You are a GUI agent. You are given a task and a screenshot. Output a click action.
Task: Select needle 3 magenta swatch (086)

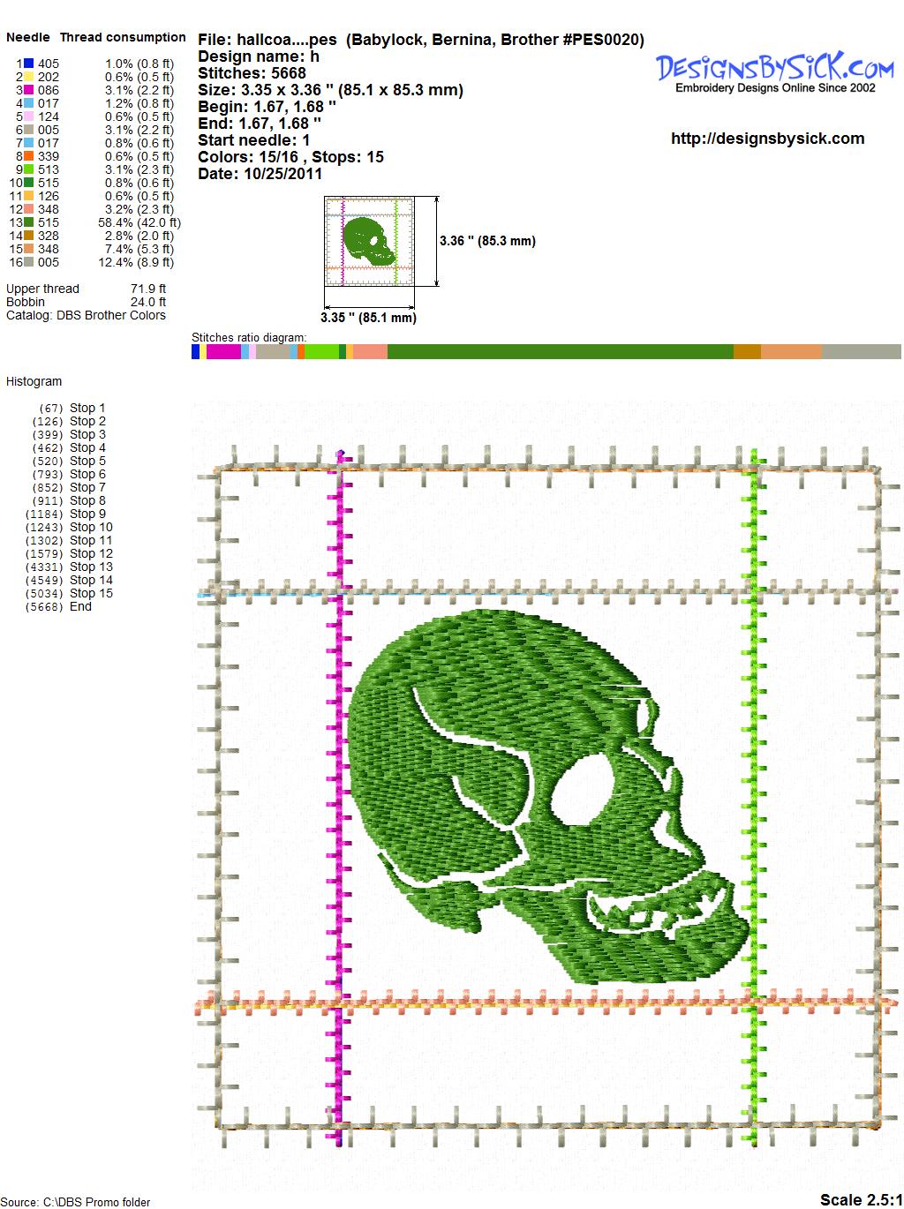pos(29,90)
